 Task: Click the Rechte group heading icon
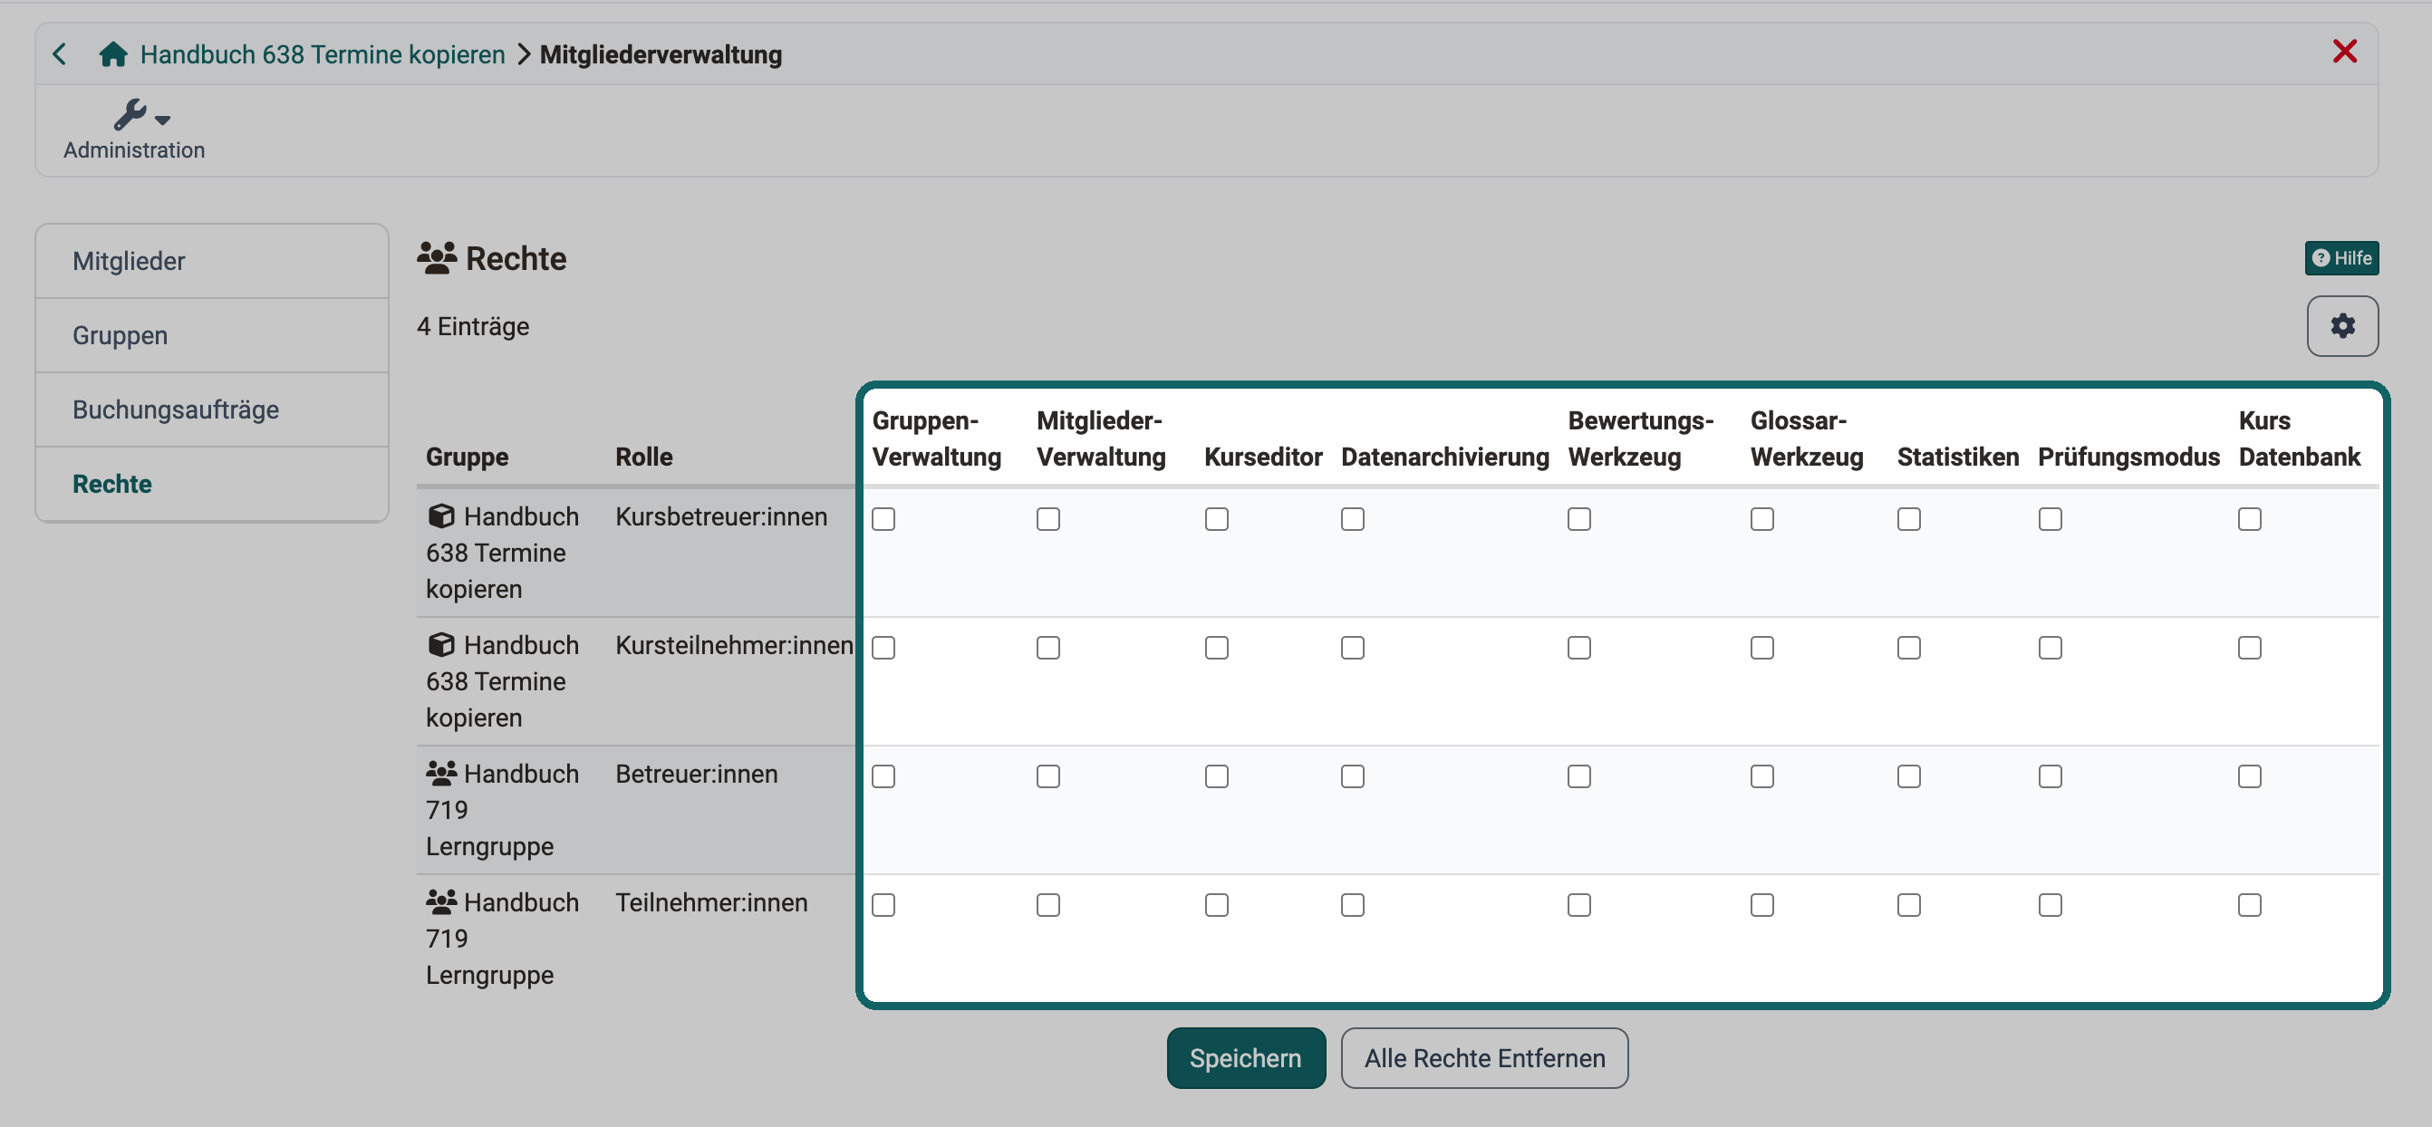point(436,257)
